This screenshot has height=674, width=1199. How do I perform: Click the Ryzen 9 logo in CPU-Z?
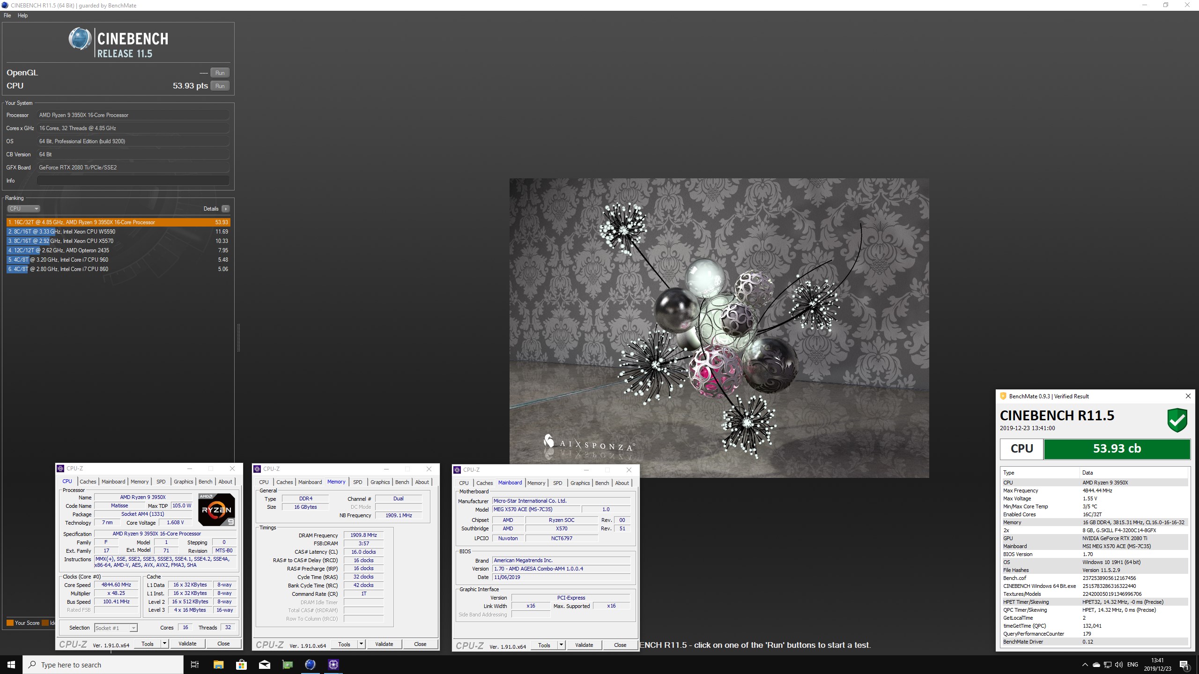coord(216,509)
